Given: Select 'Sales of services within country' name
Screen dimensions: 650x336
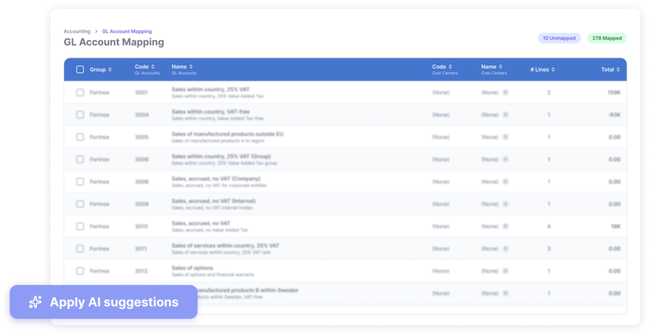Looking at the screenshot, I should click(x=225, y=246).
